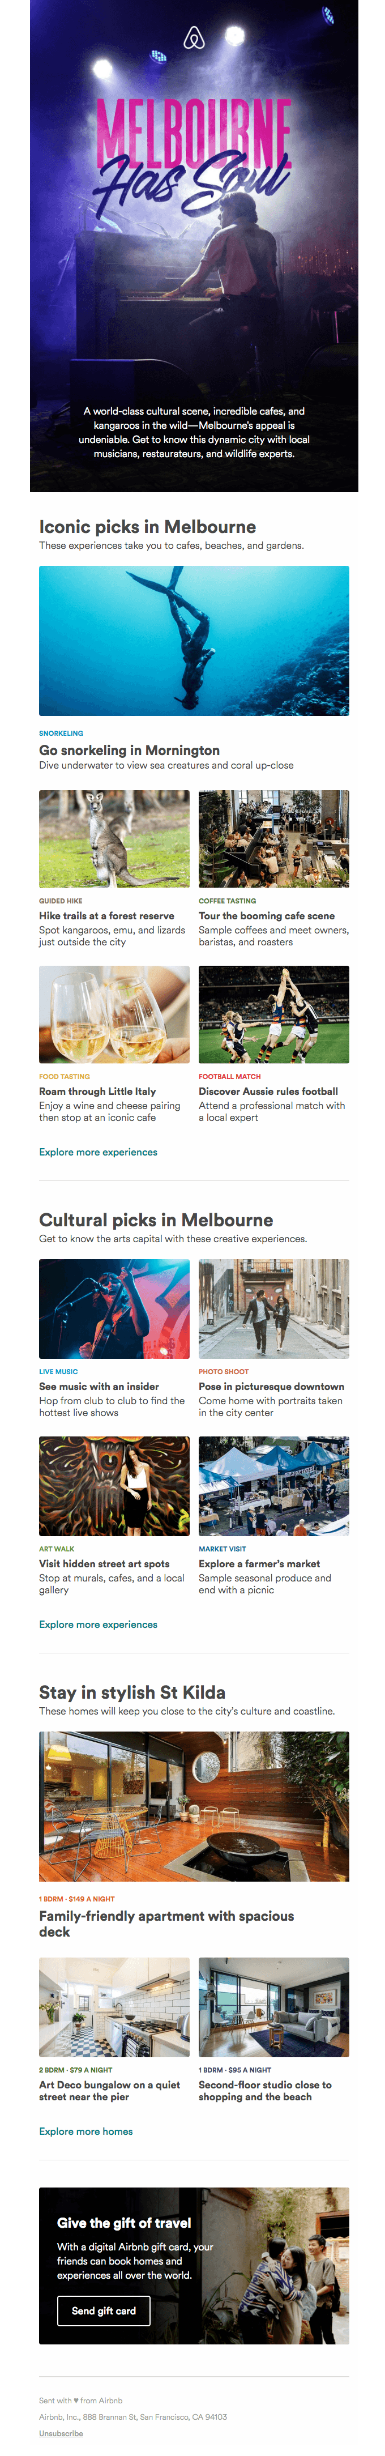Click Explore more experiences under Iconic picks
385x2456 pixels.
(98, 1152)
